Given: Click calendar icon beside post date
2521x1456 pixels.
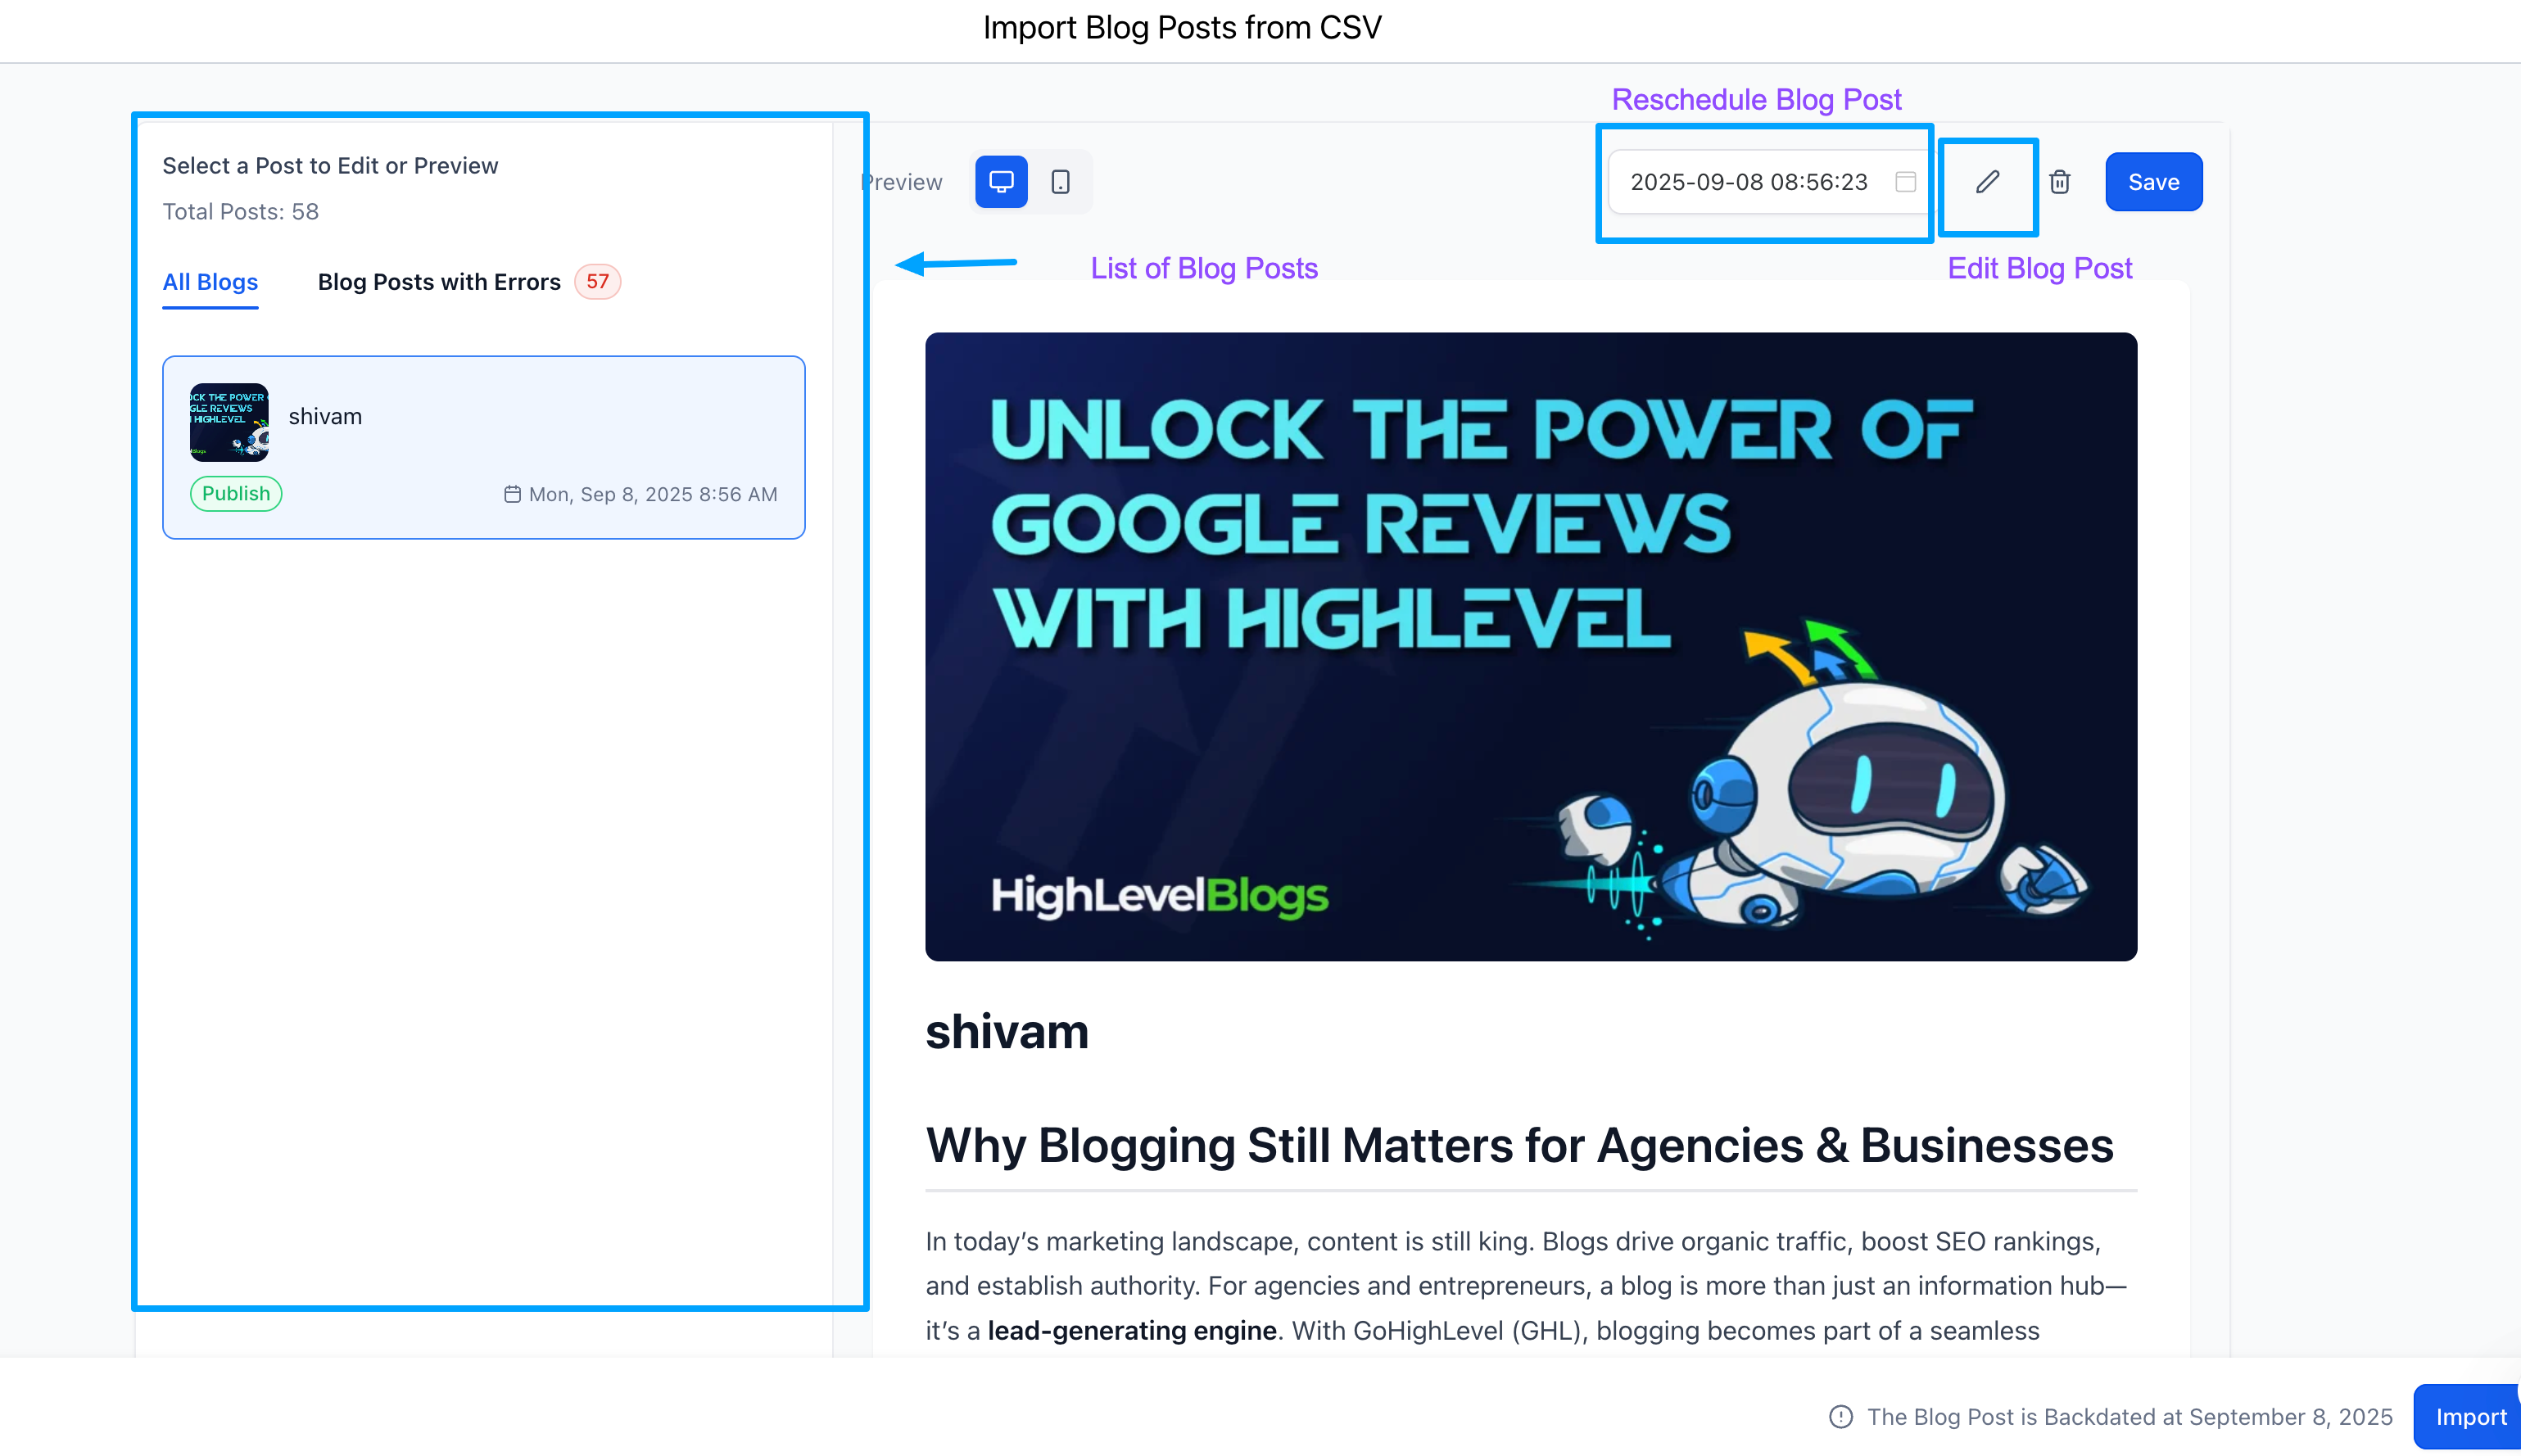Looking at the screenshot, I should click(x=512, y=494).
